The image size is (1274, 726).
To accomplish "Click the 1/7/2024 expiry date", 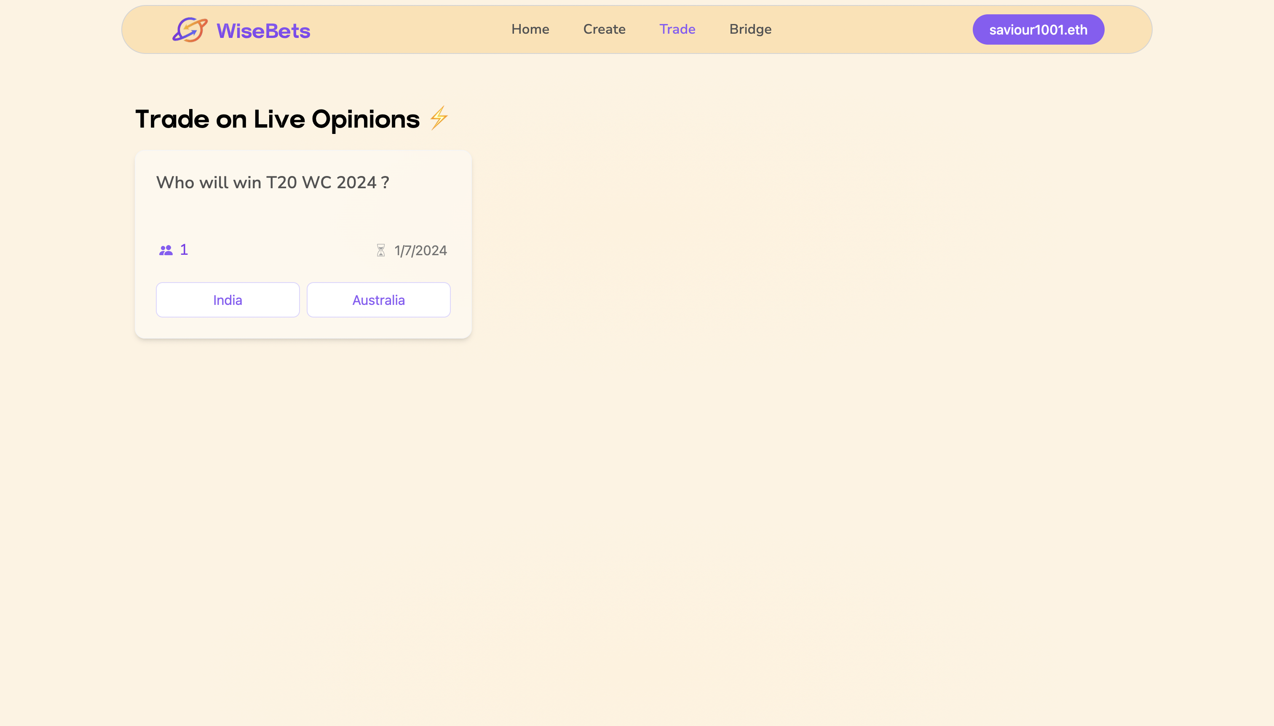I will point(420,251).
